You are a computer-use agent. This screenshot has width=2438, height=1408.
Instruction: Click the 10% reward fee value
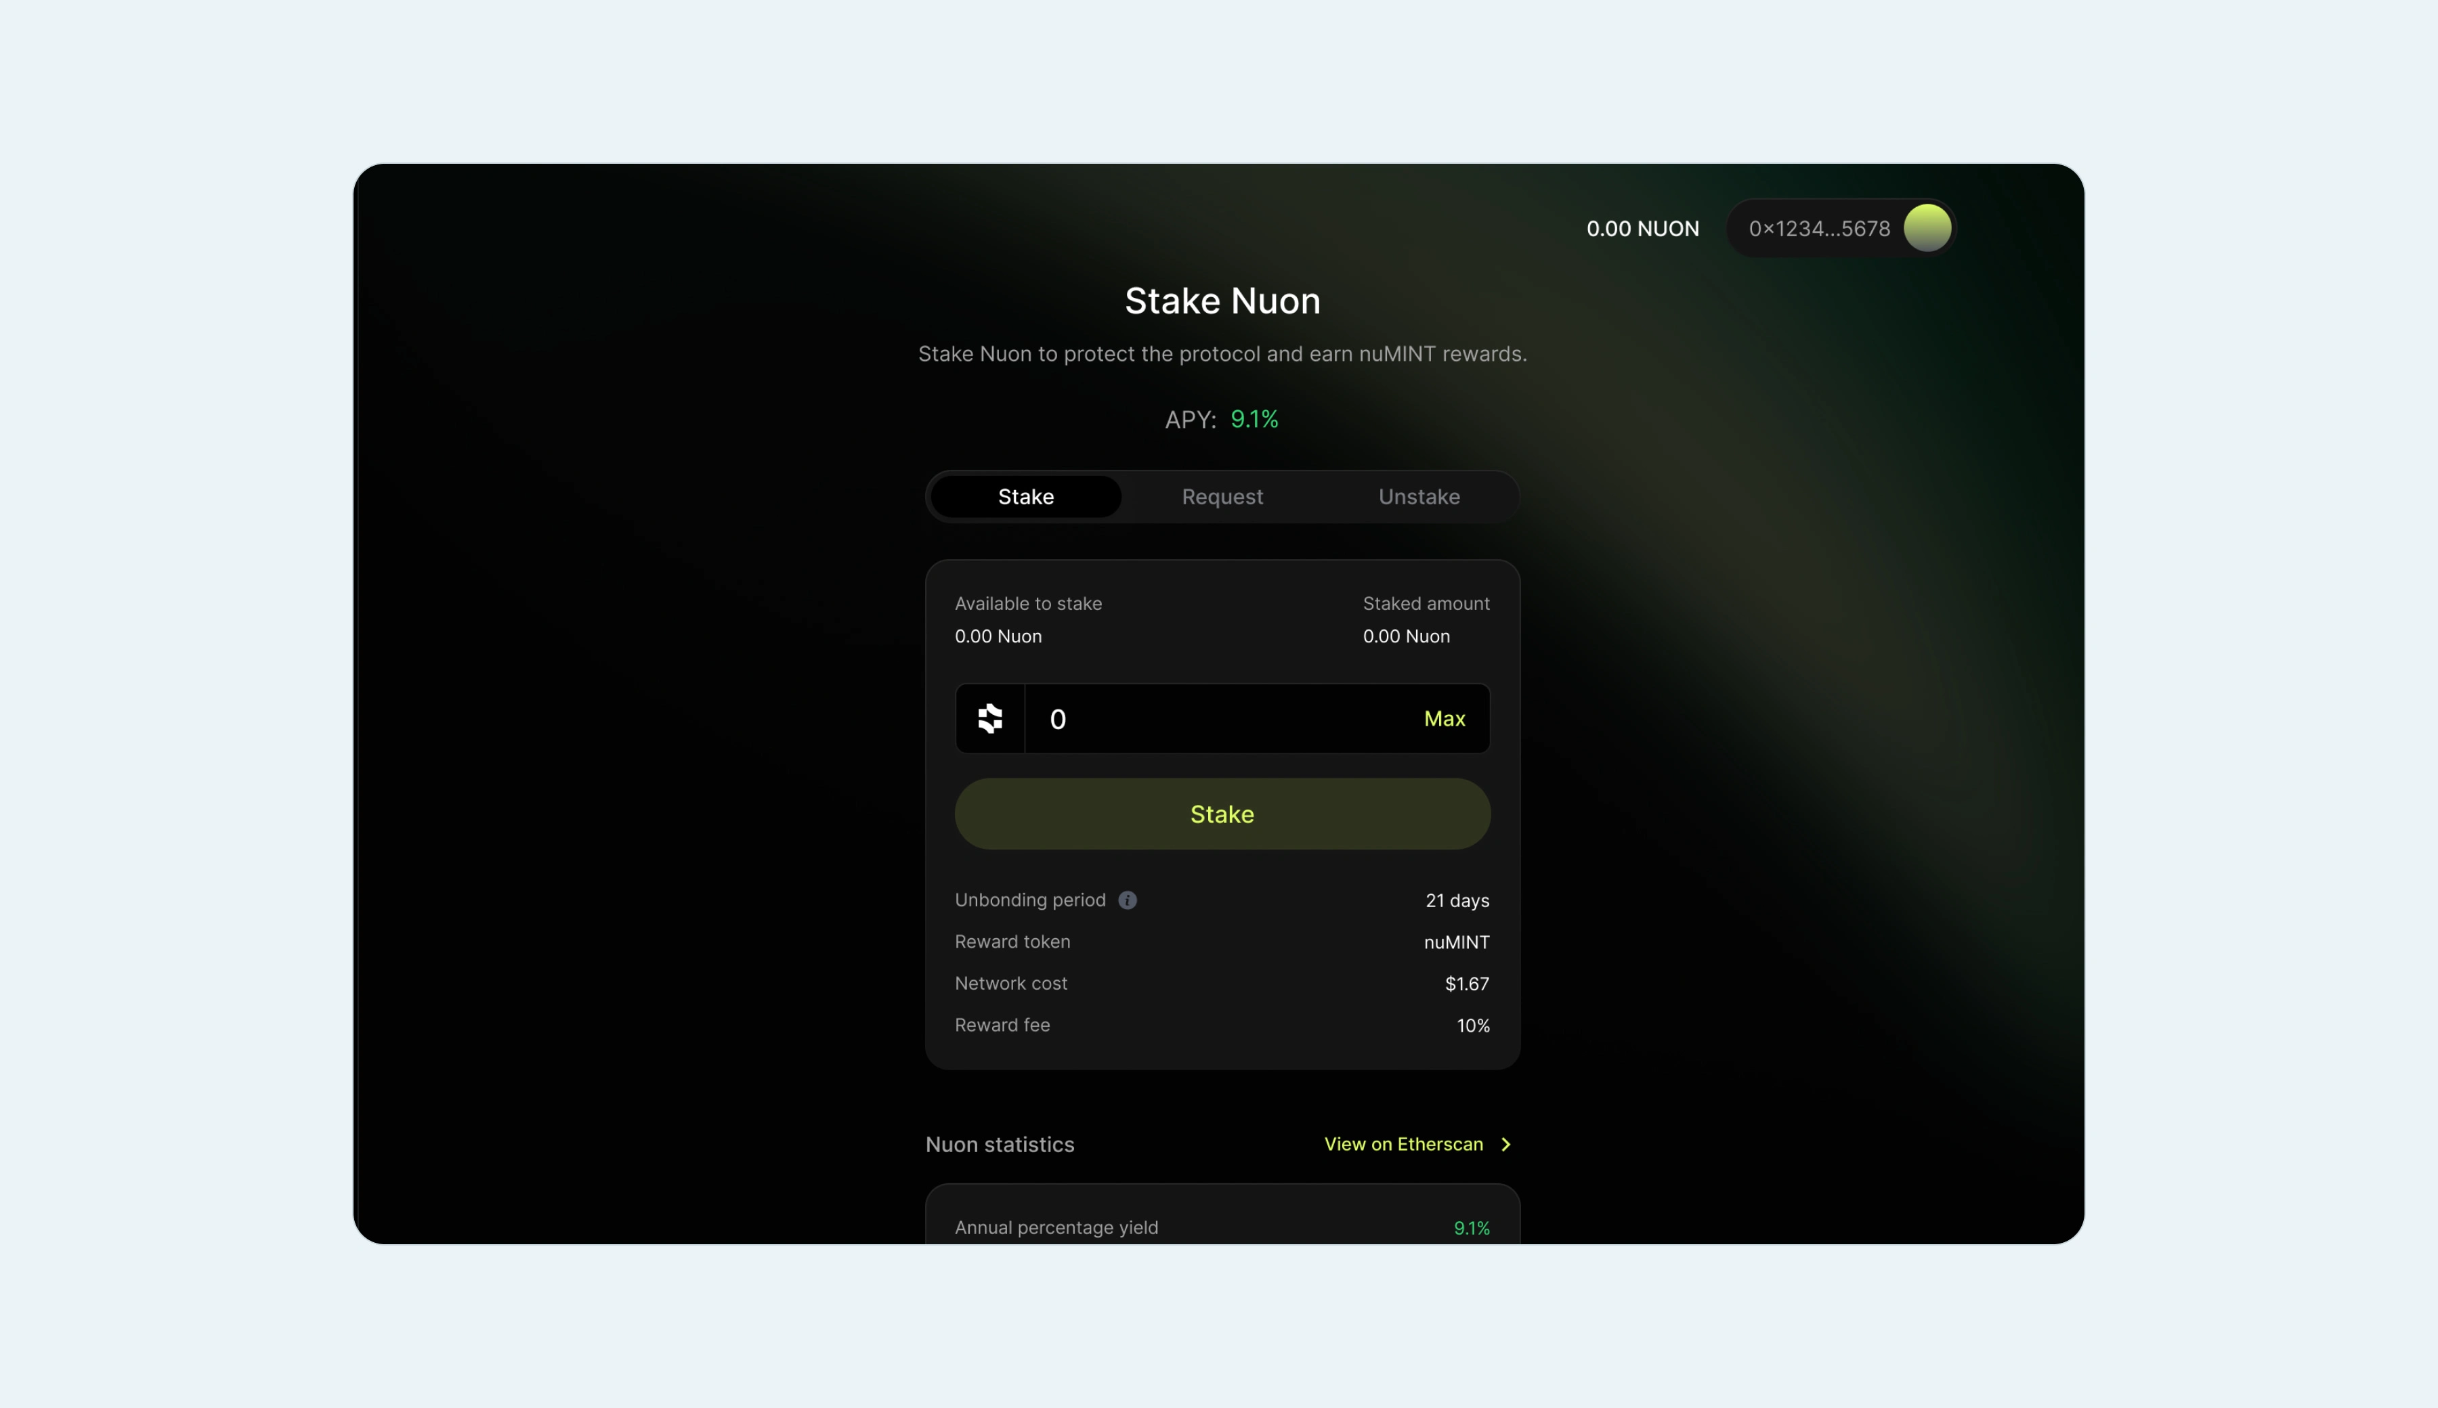pyautogui.click(x=1474, y=1025)
